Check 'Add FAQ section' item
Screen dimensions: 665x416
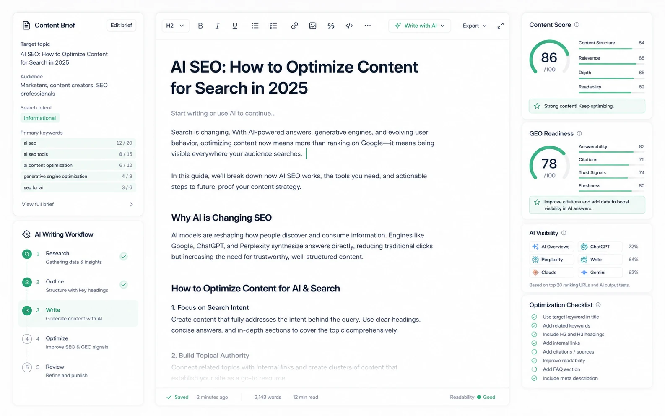pyautogui.click(x=534, y=369)
